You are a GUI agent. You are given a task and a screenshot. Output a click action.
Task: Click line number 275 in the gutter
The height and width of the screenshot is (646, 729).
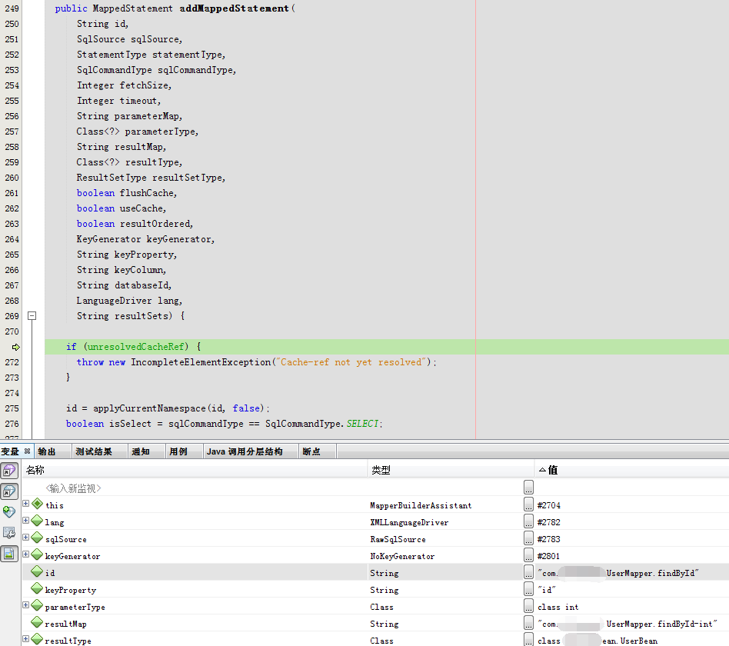click(x=12, y=408)
